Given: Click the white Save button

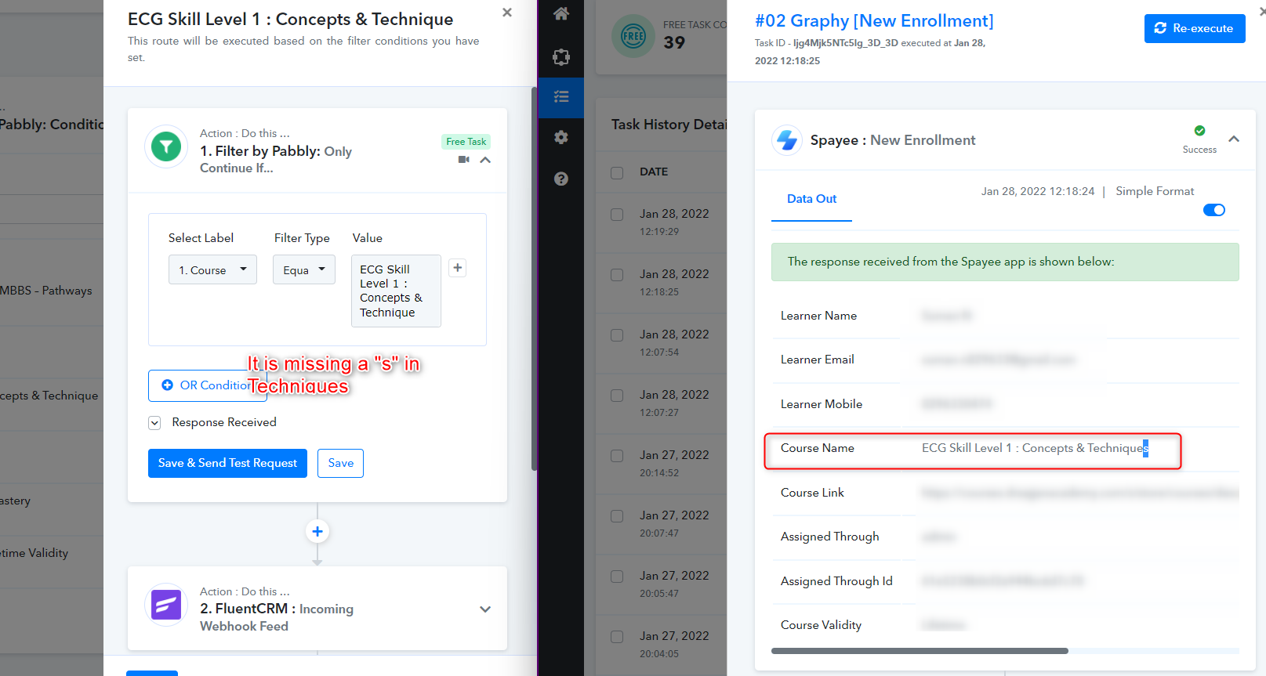Looking at the screenshot, I should pos(340,463).
